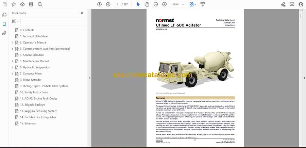Open the find text magnifier
This screenshot has width=306, height=148.
coord(40,4)
